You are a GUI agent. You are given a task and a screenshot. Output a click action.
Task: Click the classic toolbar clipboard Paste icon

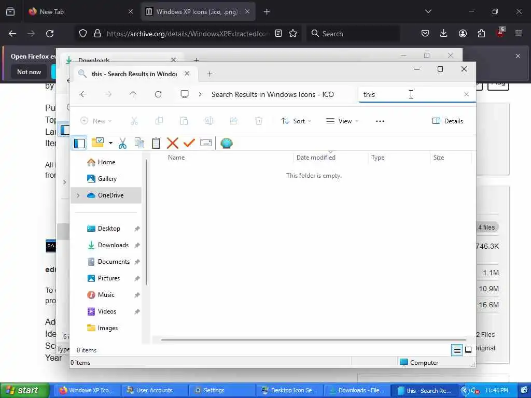pos(156,143)
